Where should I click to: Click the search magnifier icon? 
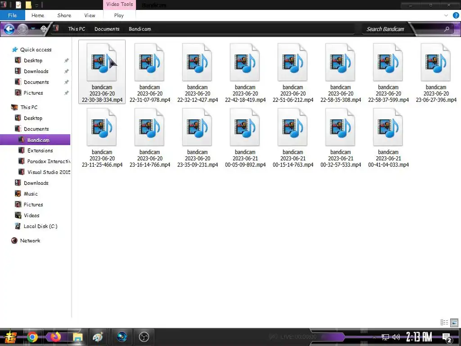click(447, 29)
